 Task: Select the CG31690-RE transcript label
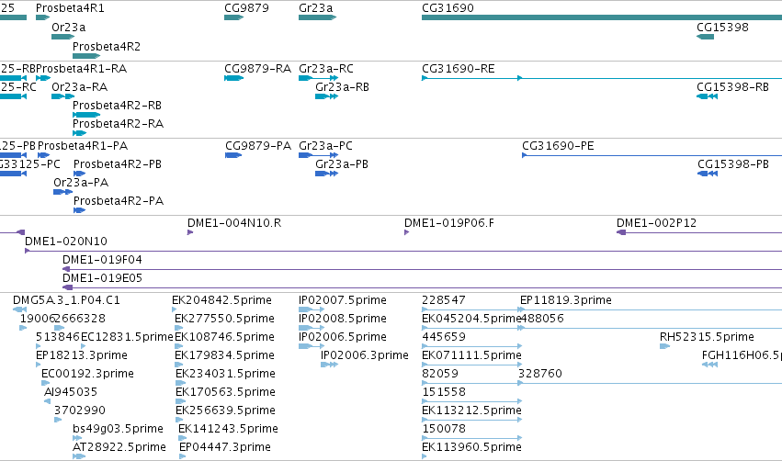(x=459, y=68)
